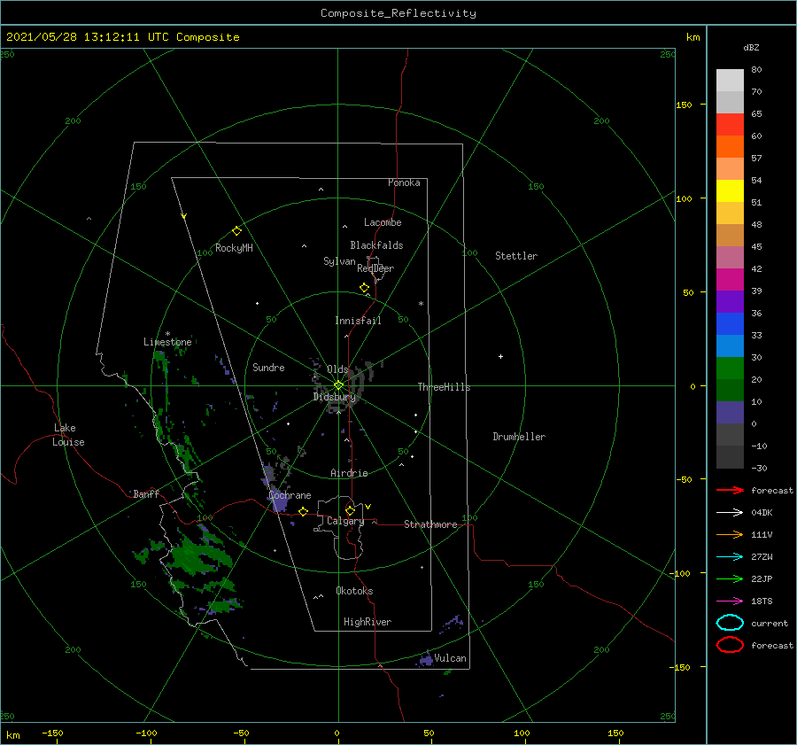Click the ThreeHills label
797x745 pixels.
(x=445, y=387)
